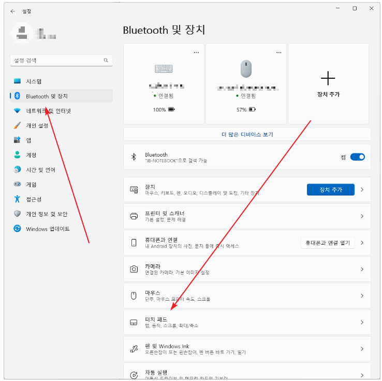Open more options for keyboard device
Screen dimensions: 382x381
[196, 52]
